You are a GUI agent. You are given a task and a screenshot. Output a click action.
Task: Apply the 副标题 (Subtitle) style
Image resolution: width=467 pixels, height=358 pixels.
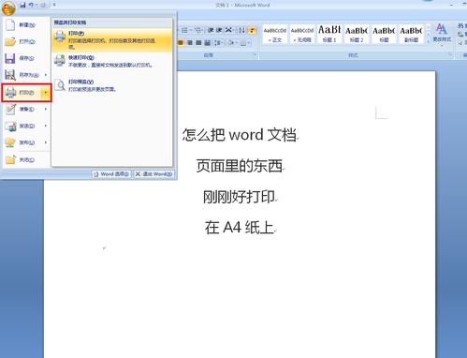coord(411,34)
